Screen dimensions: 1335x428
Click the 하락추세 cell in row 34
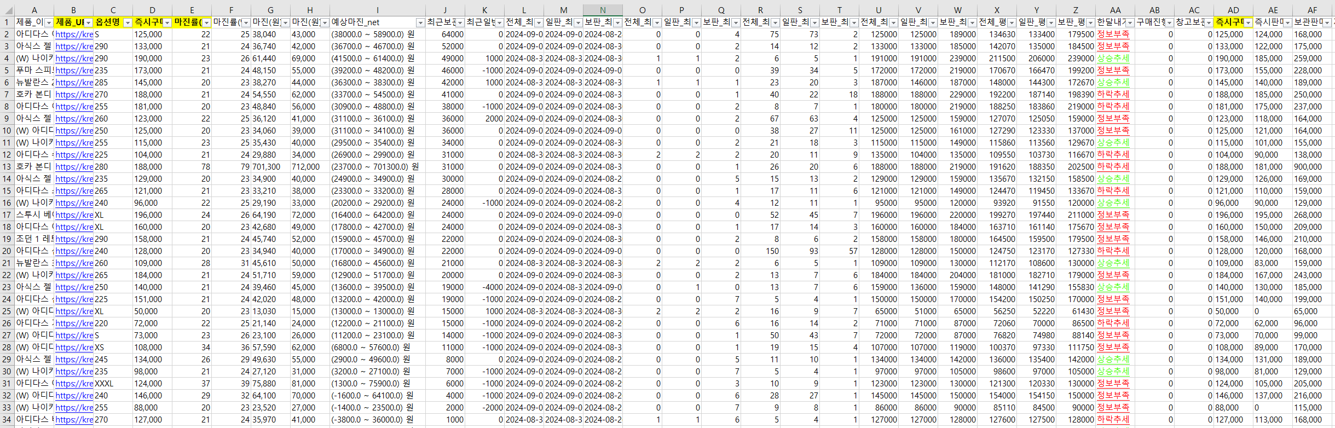[x=1115, y=420]
